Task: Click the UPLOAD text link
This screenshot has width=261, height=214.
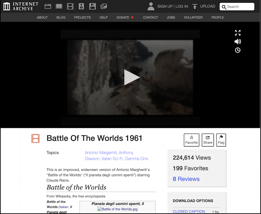Action: [x=207, y=6]
